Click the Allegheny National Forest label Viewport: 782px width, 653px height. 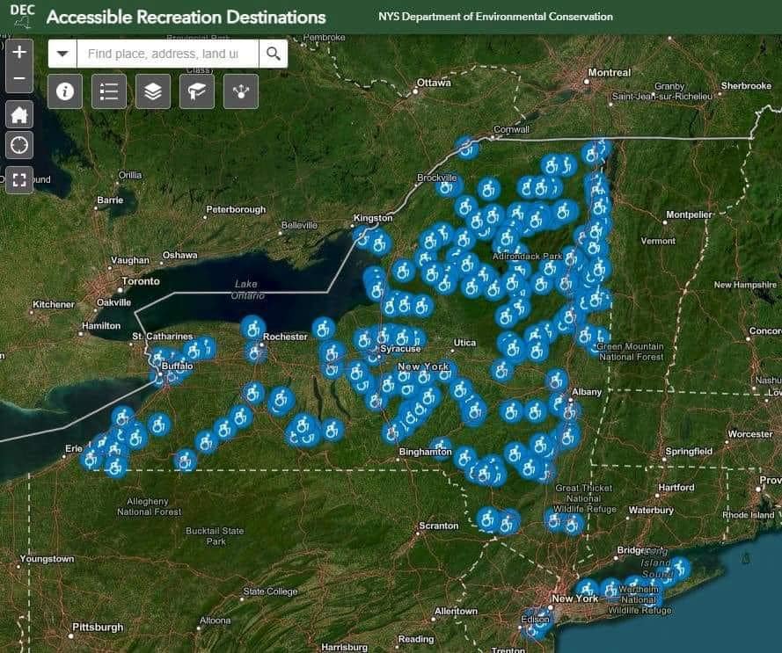point(150,506)
